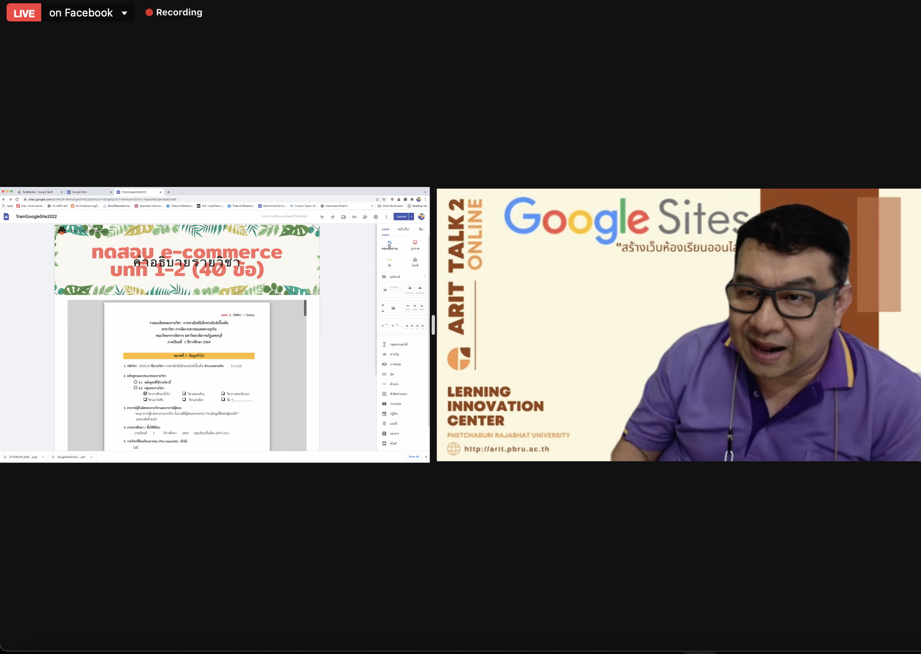The height and width of the screenshot is (654, 921).
Task: Switch to the Insert tab in Sites sidebar
Action: point(385,229)
